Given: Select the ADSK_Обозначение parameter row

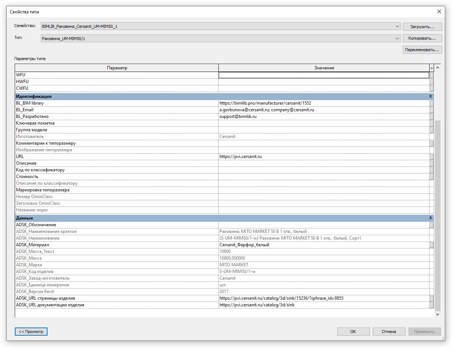Looking at the screenshot, I should coord(117,225).
